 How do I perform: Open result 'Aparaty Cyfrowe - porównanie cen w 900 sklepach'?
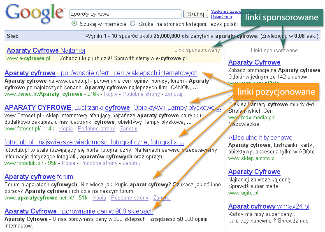pyautogui.click(x=79, y=211)
